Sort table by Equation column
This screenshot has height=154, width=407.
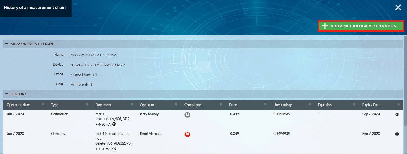(354, 105)
